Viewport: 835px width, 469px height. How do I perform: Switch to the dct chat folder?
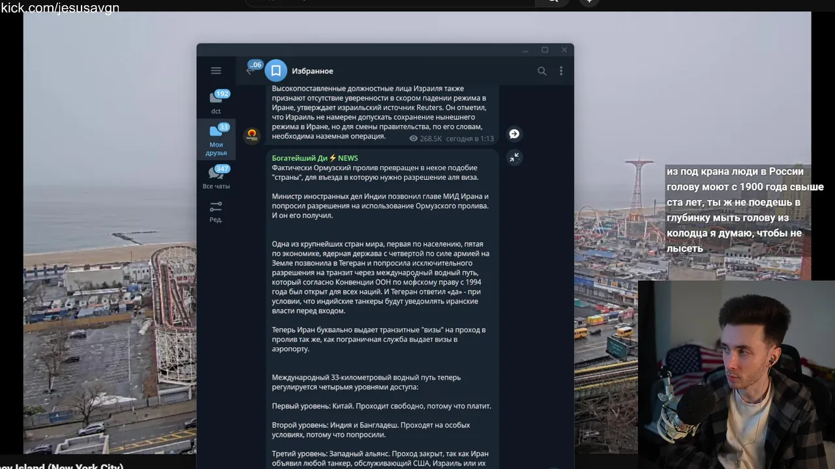click(x=216, y=102)
